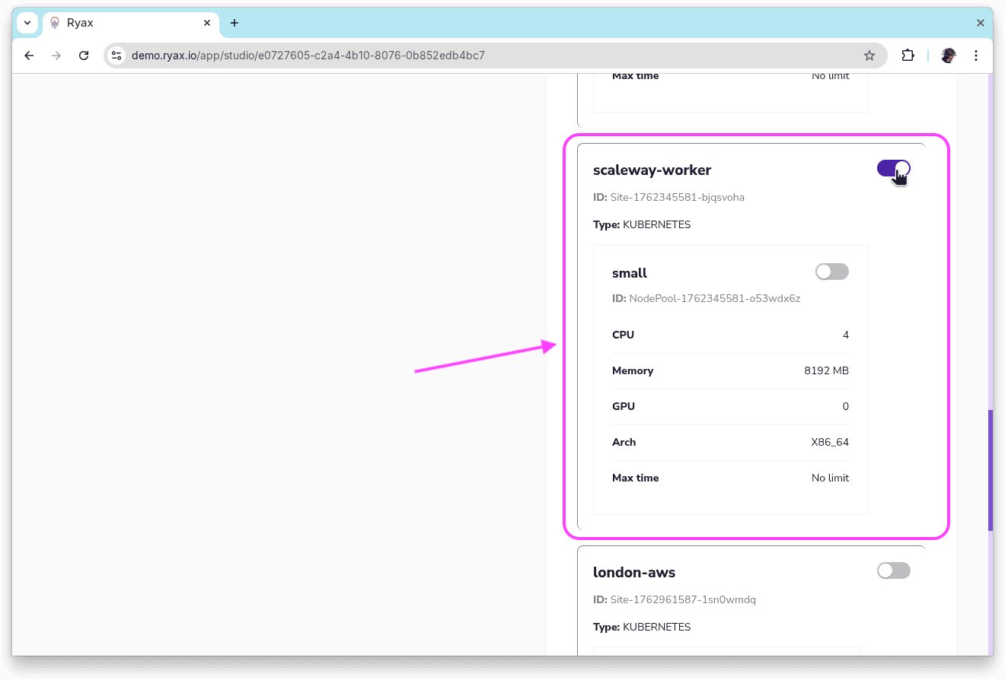Enable the small node pool toggle
Screen dimensions: 1005x680
pos(831,272)
